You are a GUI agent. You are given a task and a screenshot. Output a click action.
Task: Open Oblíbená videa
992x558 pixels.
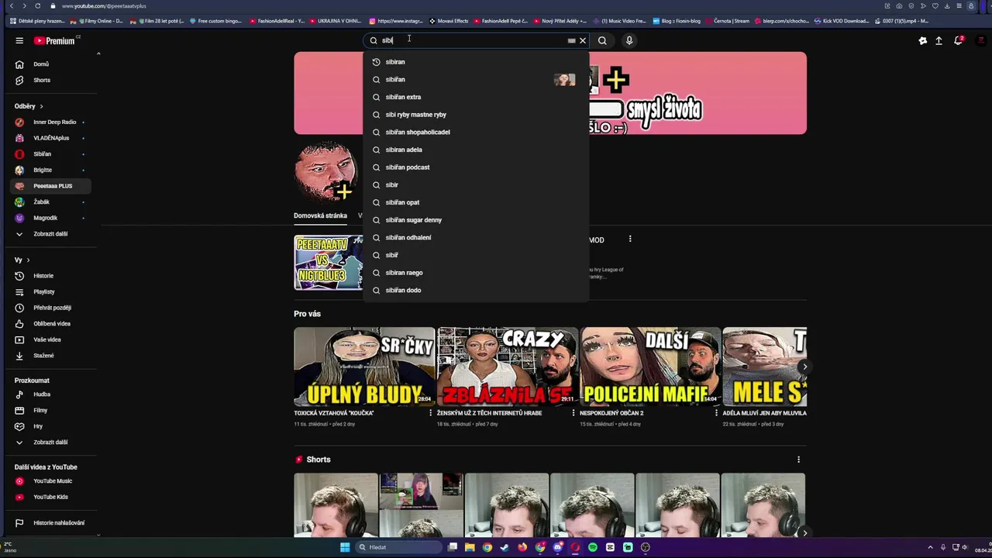(x=51, y=323)
